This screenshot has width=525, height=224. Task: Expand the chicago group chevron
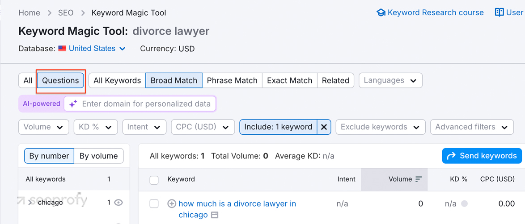30,202
